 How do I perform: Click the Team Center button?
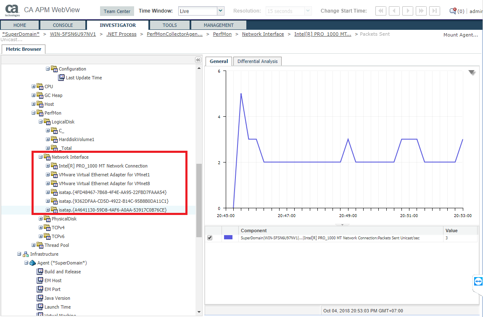coord(117,11)
